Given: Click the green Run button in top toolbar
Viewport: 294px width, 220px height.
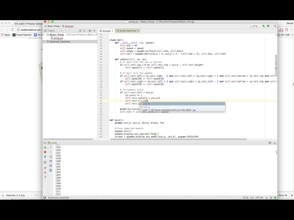Looking at the screenshot, I should click(x=264, y=26).
